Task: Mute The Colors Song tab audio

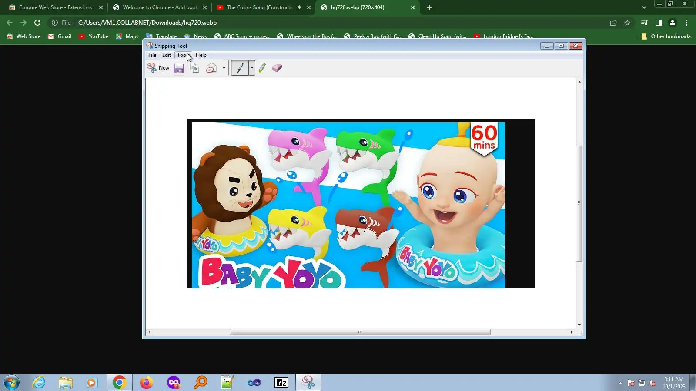Action: 299,7
